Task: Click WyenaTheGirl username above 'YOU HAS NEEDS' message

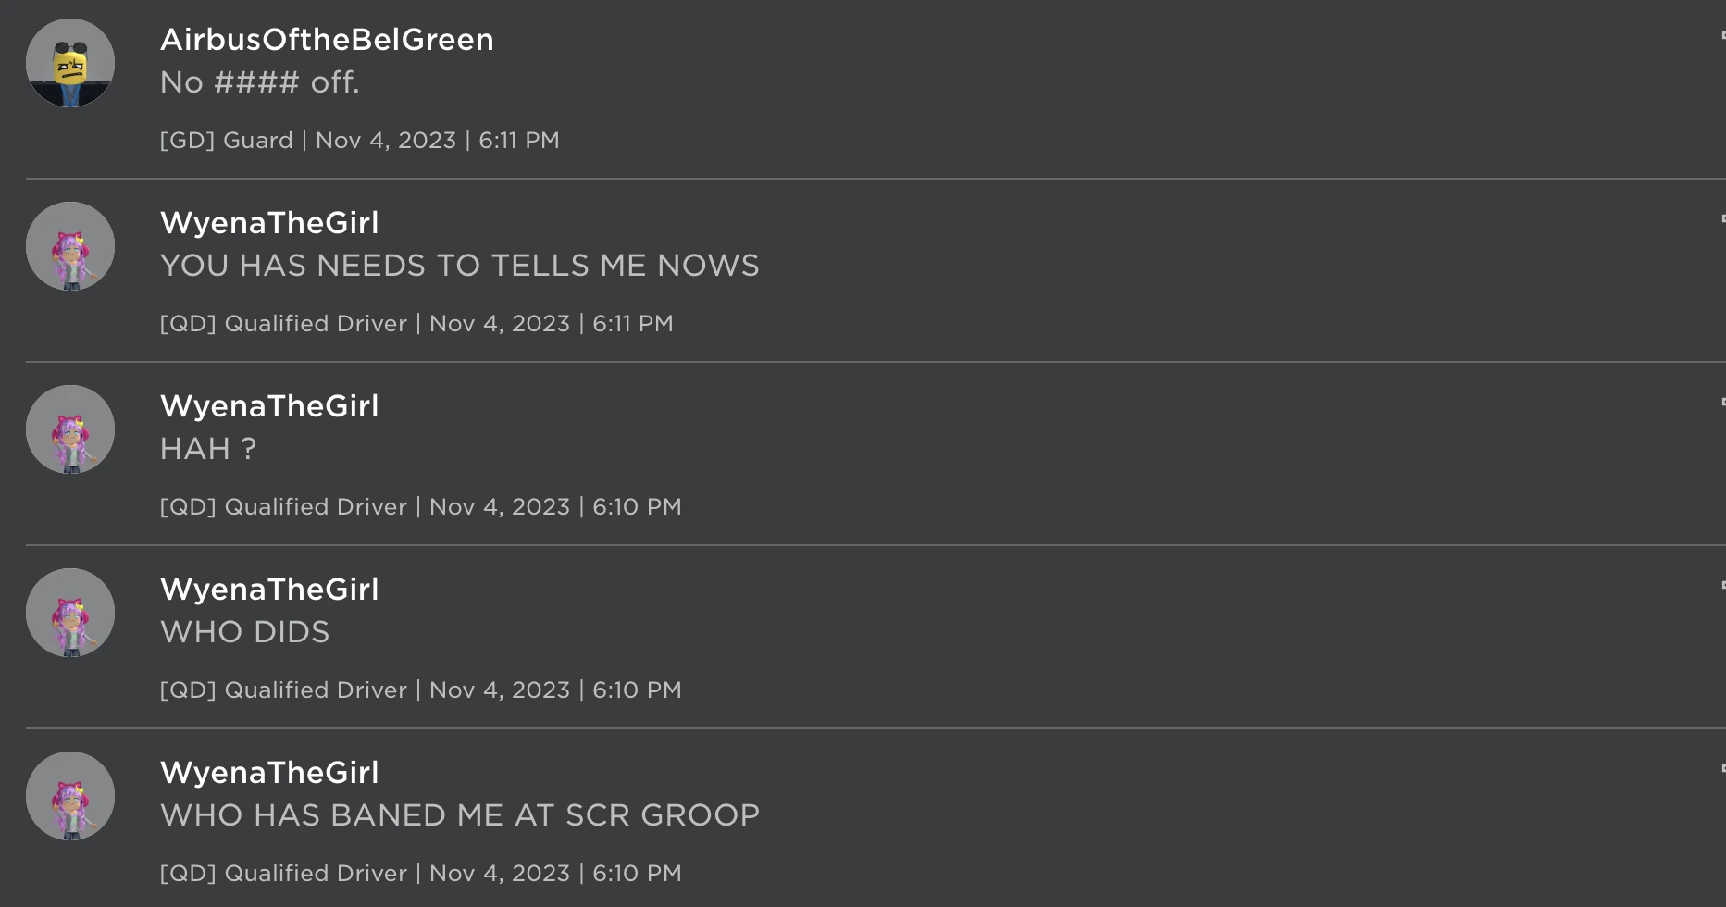Action: [269, 223]
